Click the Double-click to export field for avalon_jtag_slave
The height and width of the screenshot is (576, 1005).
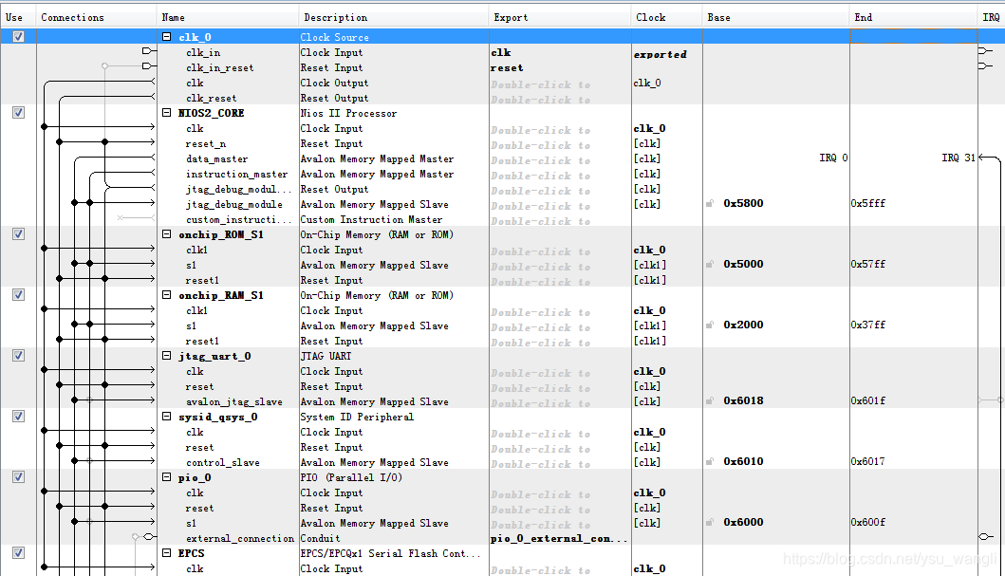[536, 401]
